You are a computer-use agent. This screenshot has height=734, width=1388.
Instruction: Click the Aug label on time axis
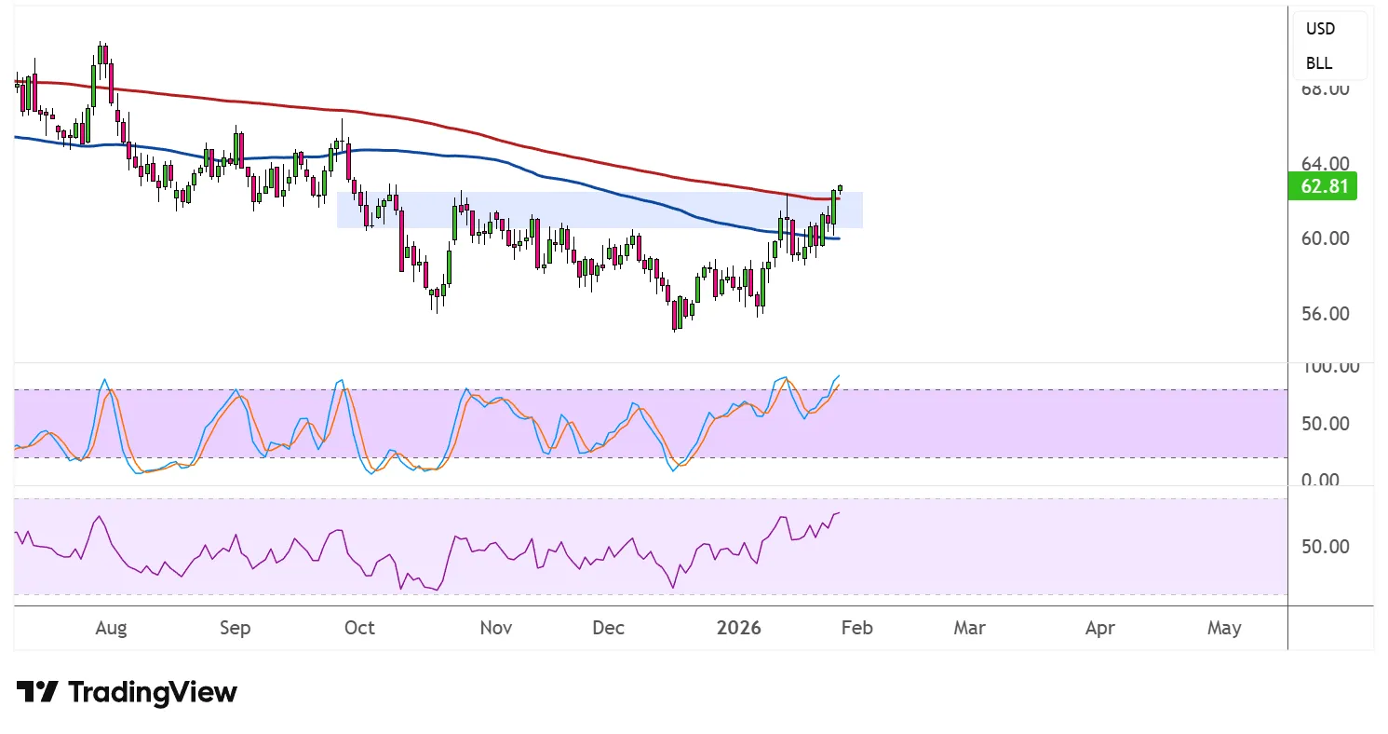click(111, 628)
